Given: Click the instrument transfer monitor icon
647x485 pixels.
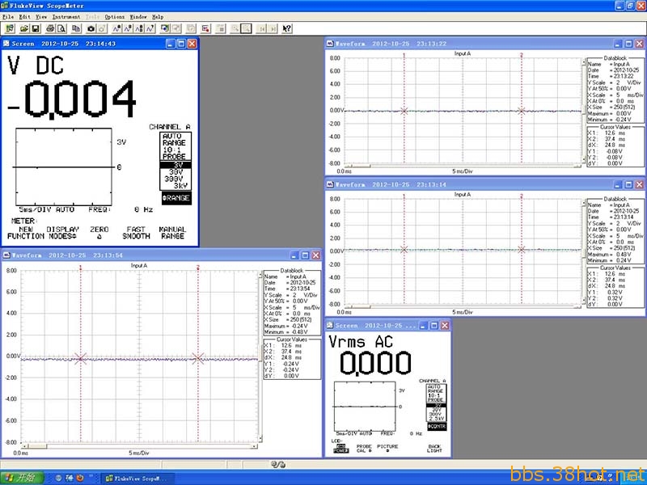Looking at the screenshot, I should pos(165,28).
